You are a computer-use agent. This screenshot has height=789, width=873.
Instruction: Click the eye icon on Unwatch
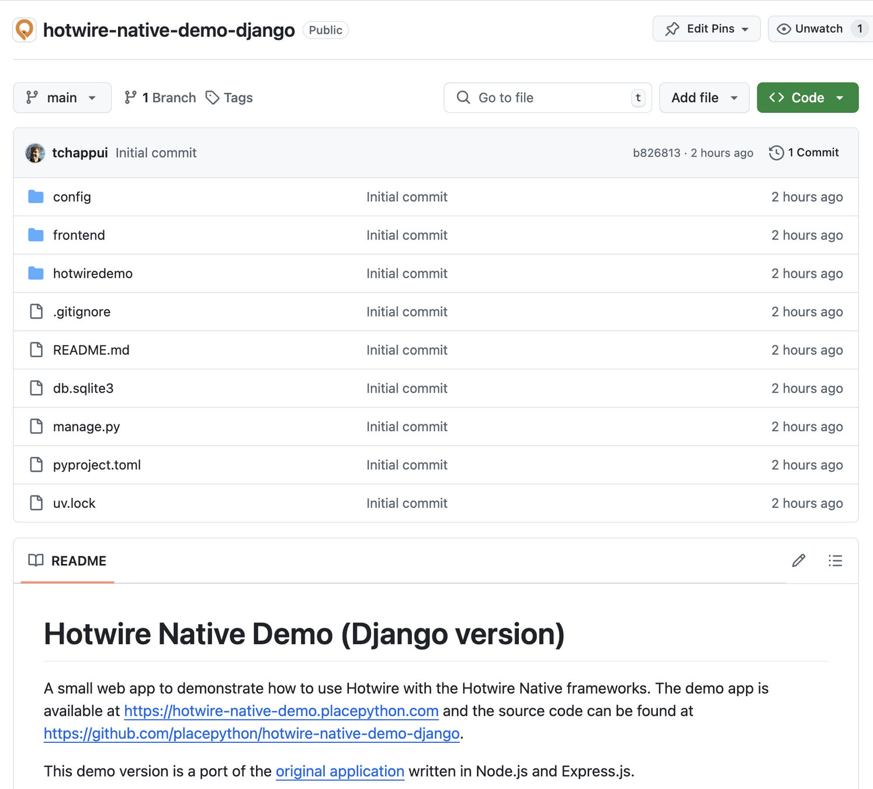784,29
